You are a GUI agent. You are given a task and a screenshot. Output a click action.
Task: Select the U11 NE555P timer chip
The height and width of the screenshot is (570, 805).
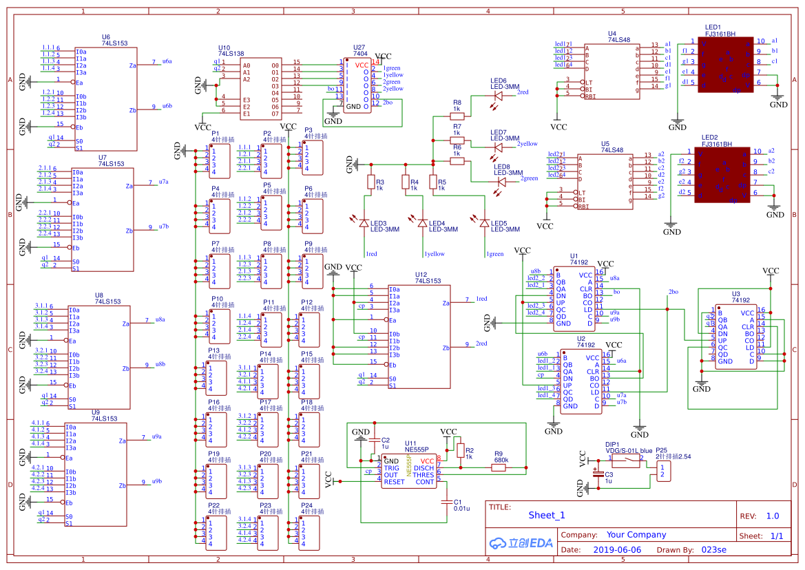pos(409,471)
